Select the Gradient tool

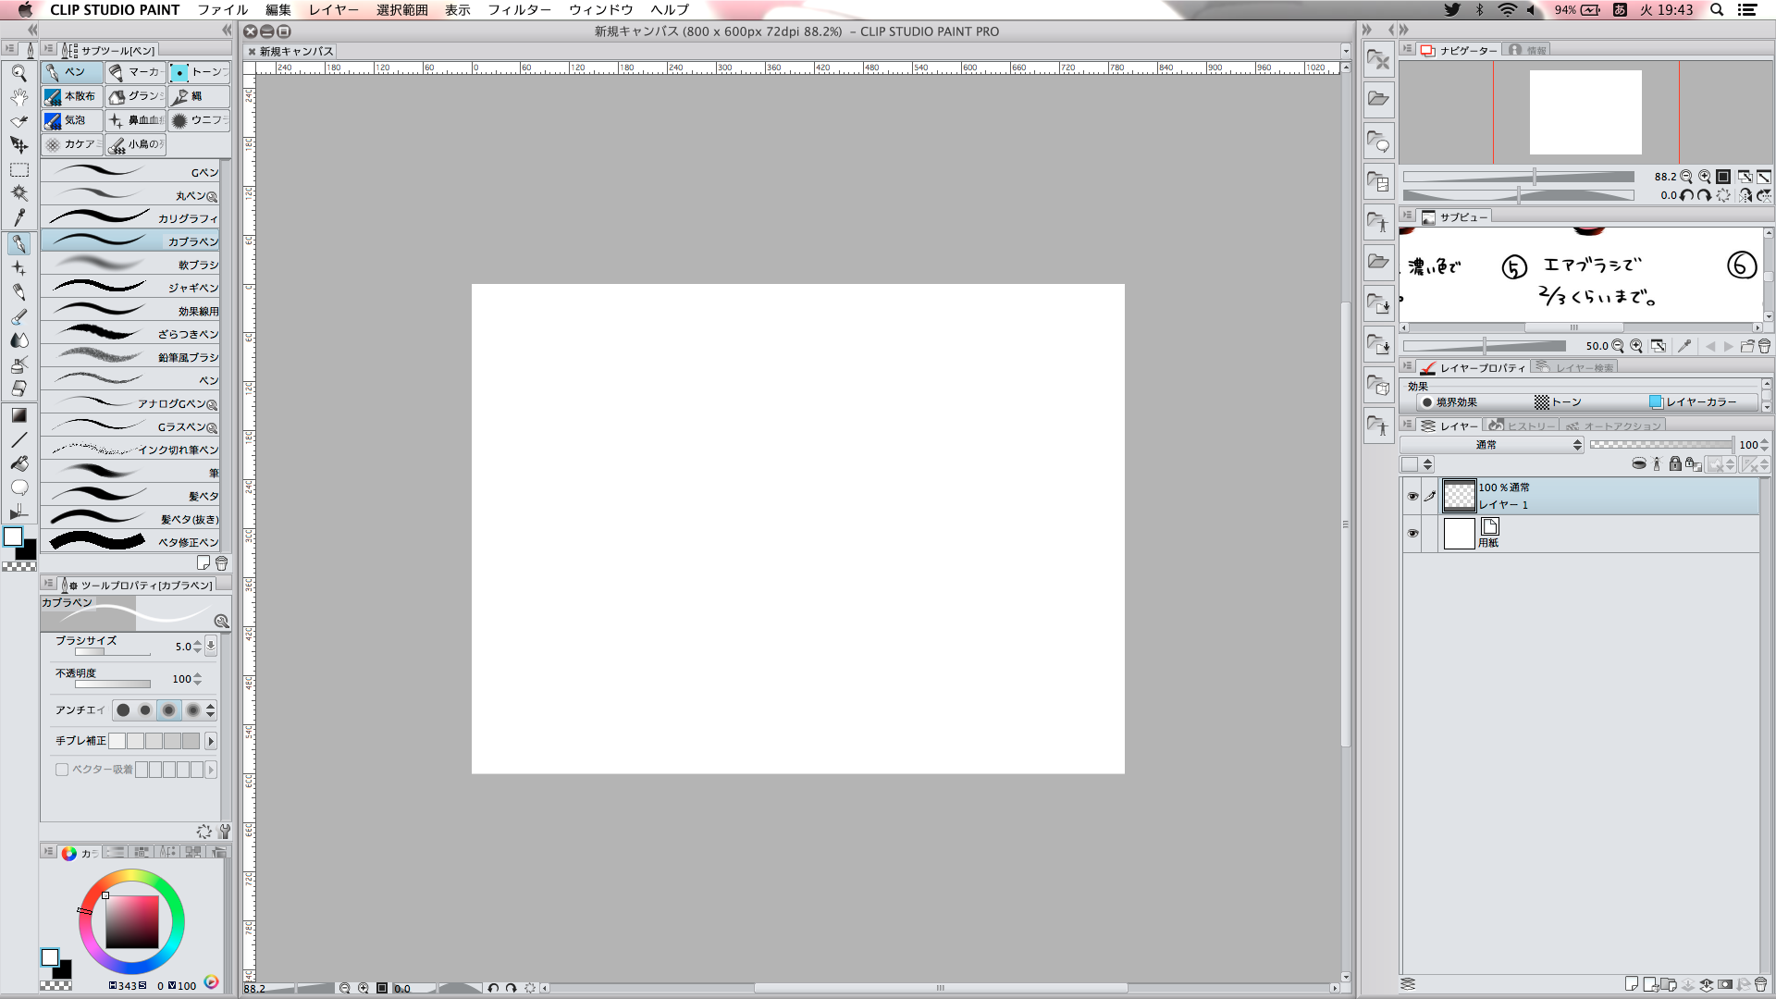(18, 415)
